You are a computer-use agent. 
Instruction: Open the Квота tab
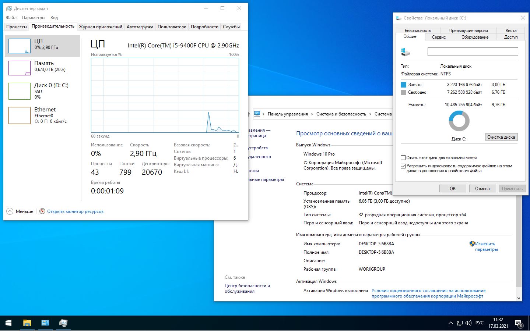tap(511, 31)
